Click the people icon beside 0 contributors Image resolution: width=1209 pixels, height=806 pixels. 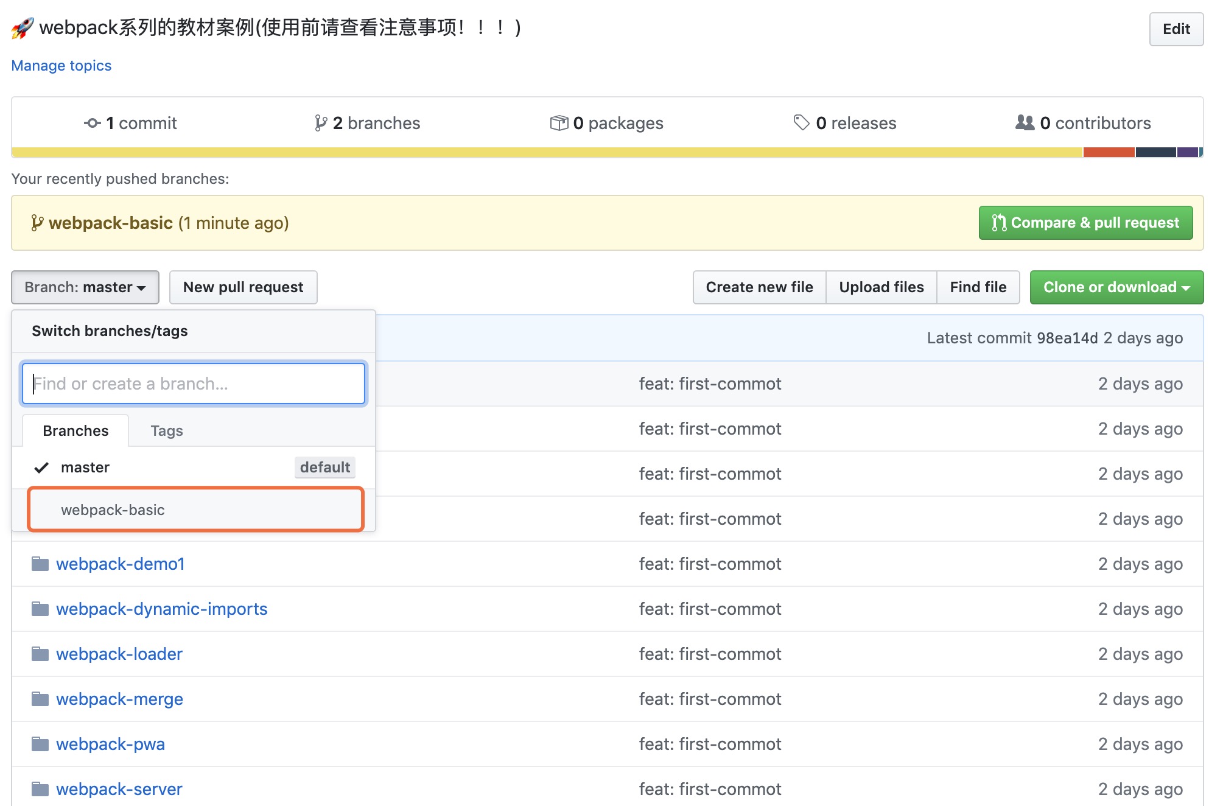click(1025, 122)
